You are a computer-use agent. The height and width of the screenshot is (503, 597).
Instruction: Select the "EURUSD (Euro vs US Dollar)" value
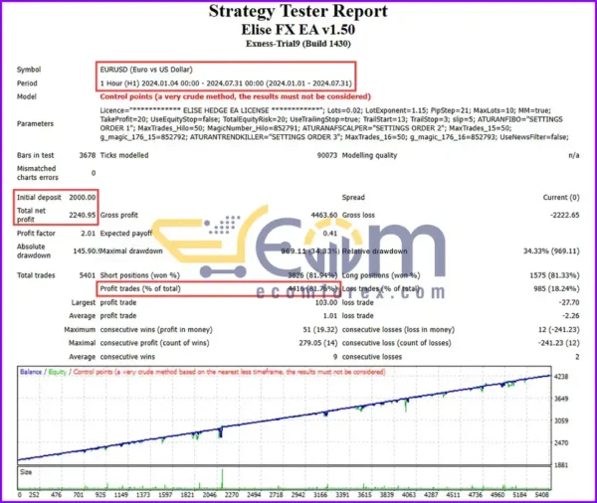click(146, 70)
